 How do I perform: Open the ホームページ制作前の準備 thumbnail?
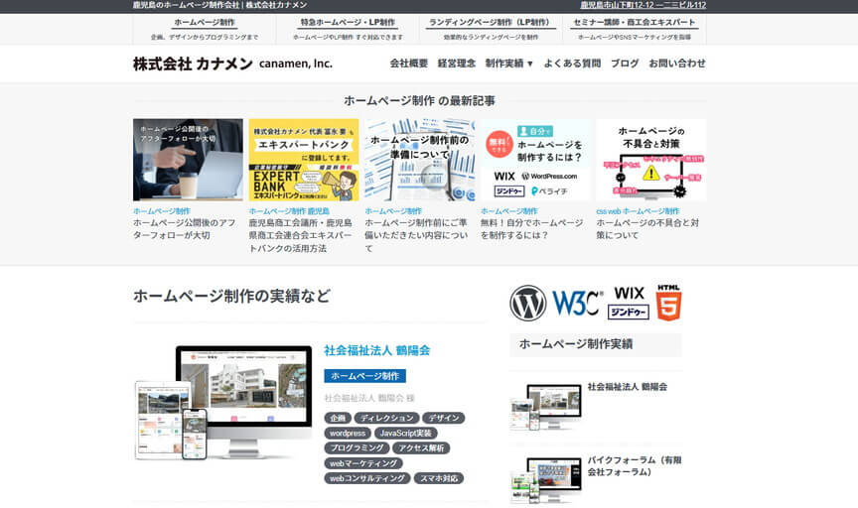420,160
